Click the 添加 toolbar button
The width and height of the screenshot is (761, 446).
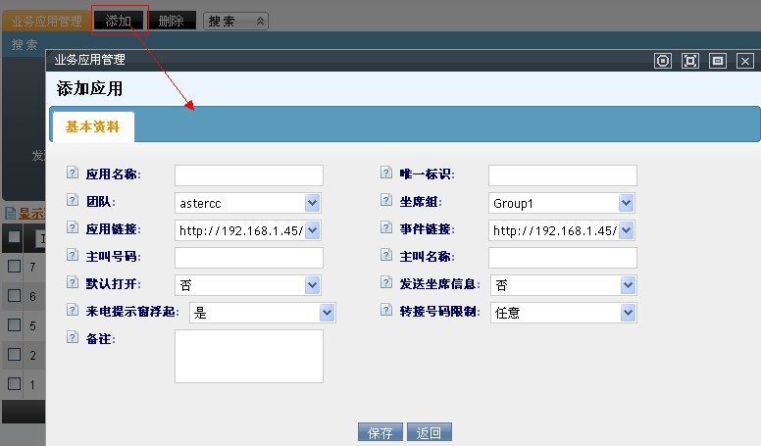(x=119, y=20)
